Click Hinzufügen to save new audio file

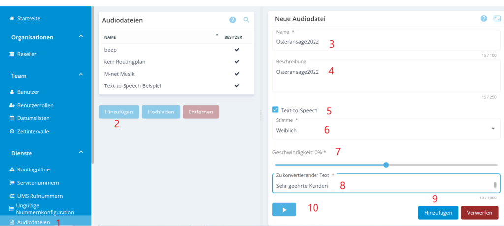pos(438,213)
